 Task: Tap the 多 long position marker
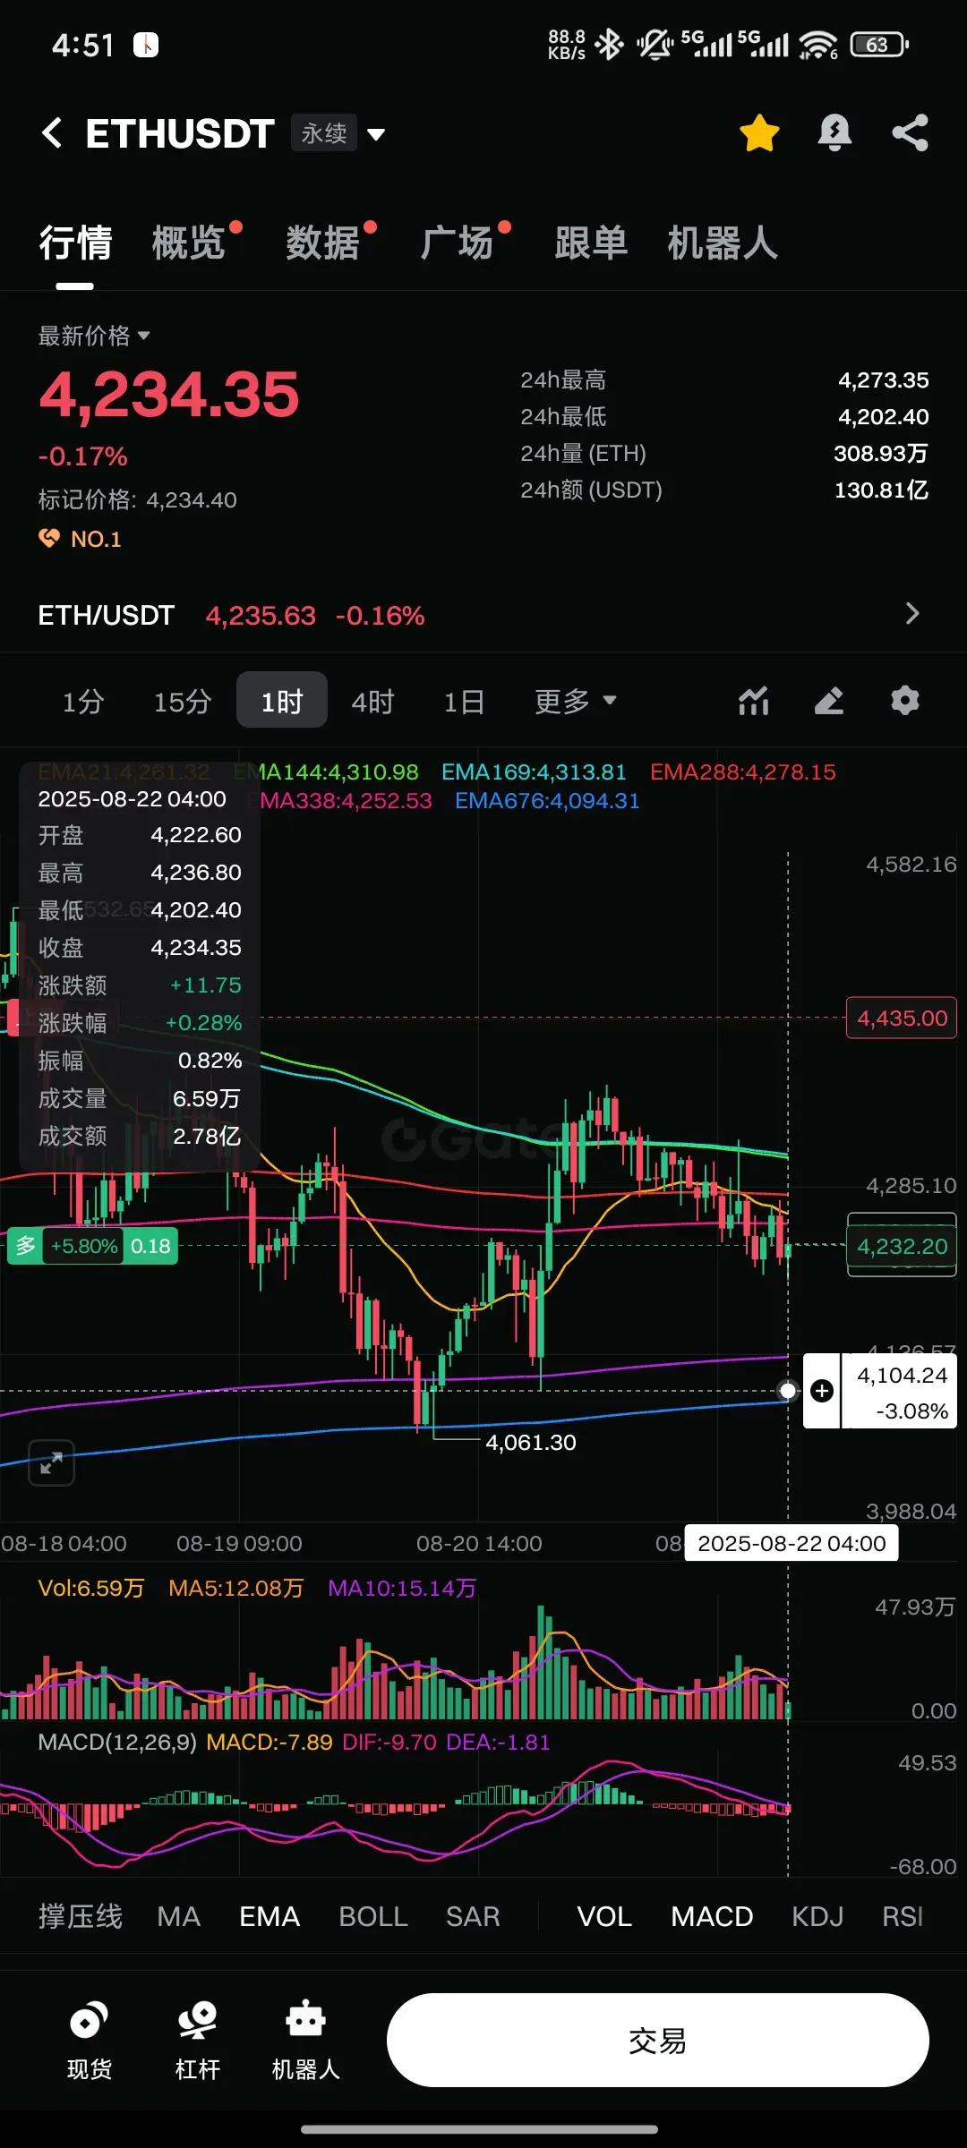26,1246
